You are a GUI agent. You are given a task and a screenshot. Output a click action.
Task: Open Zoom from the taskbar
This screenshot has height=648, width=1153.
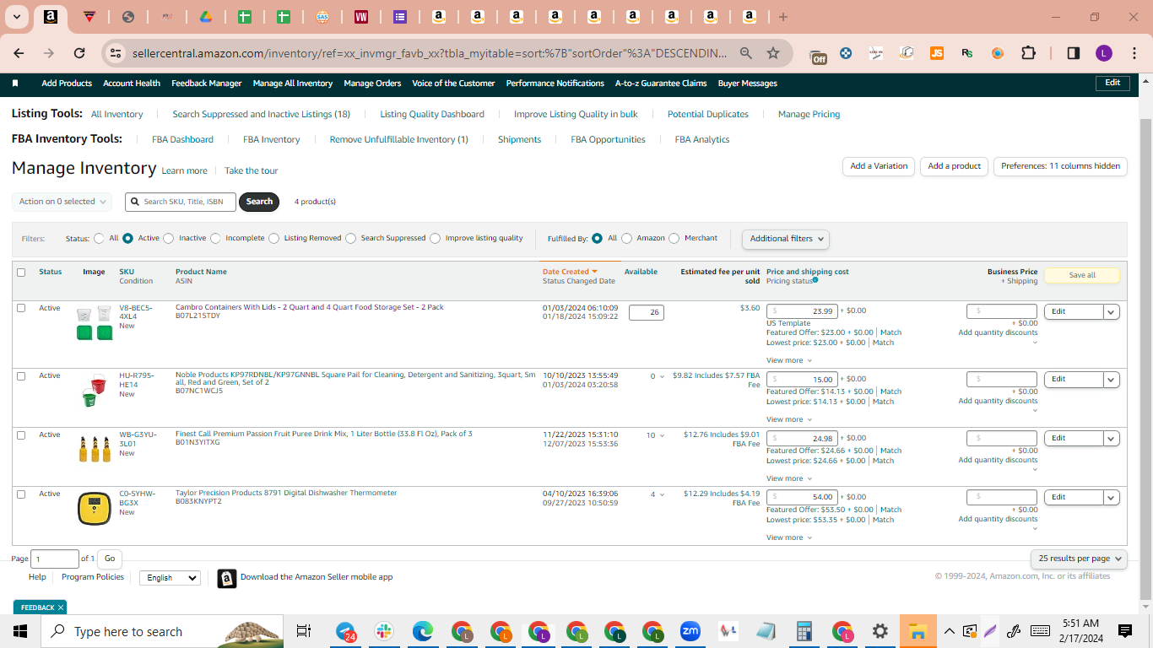[690, 631]
